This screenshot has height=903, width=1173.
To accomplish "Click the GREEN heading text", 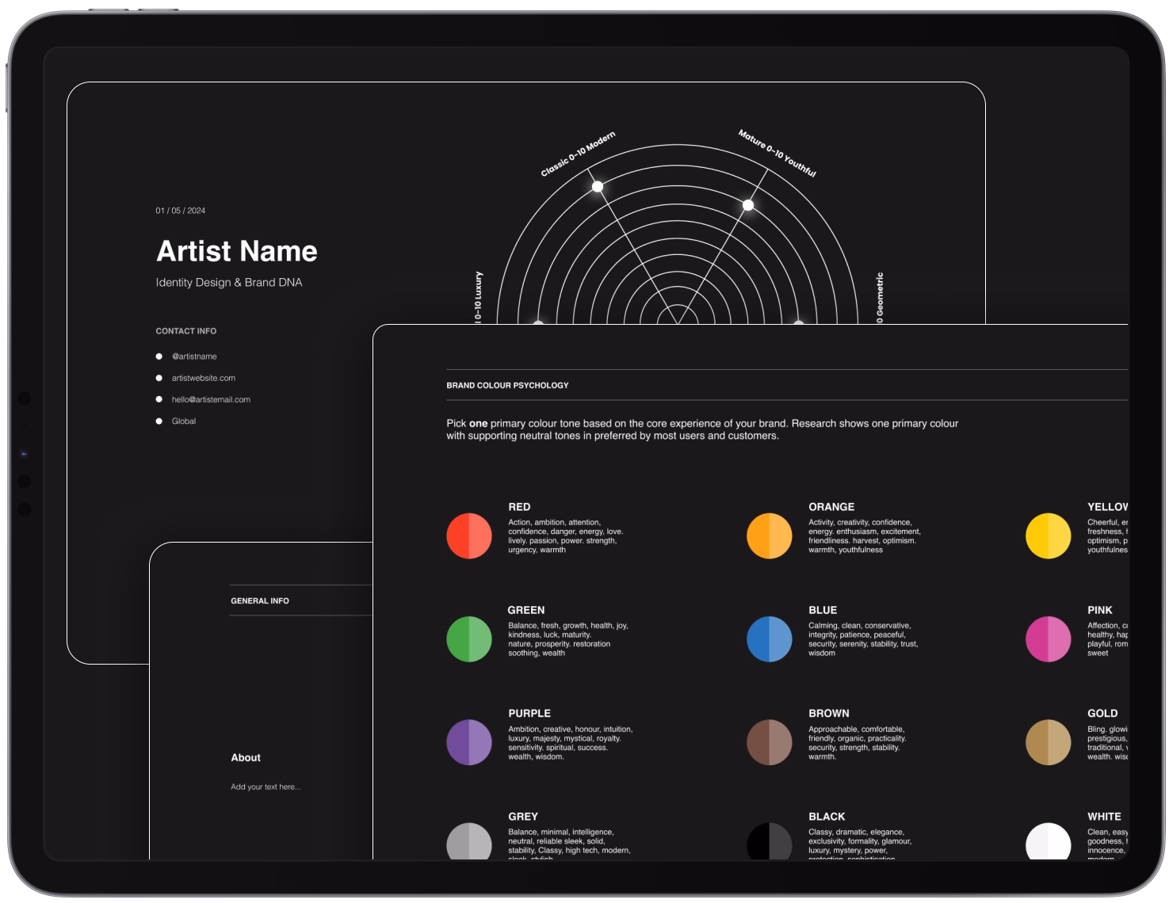I will [526, 610].
